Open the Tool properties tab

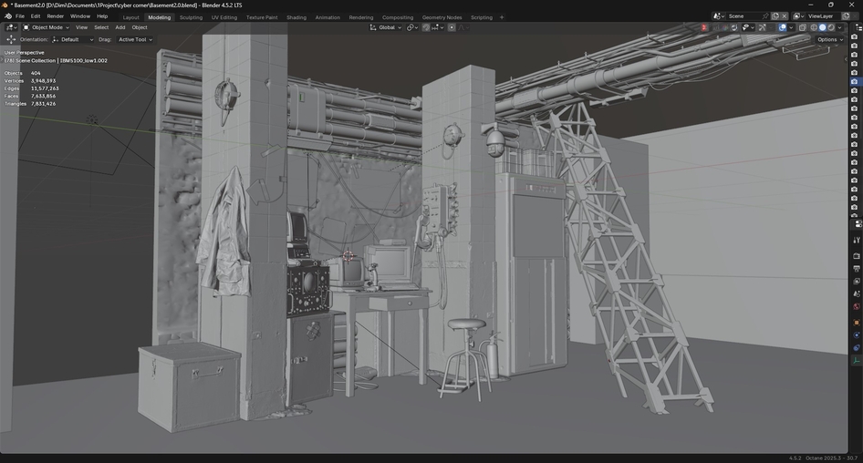pyautogui.click(x=857, y=240)
